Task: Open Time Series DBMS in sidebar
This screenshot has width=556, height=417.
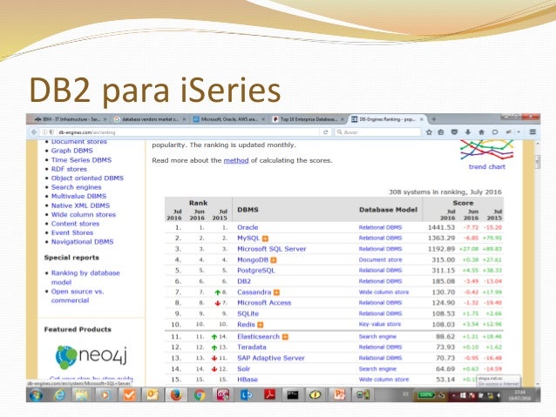Action: [81, 160]
